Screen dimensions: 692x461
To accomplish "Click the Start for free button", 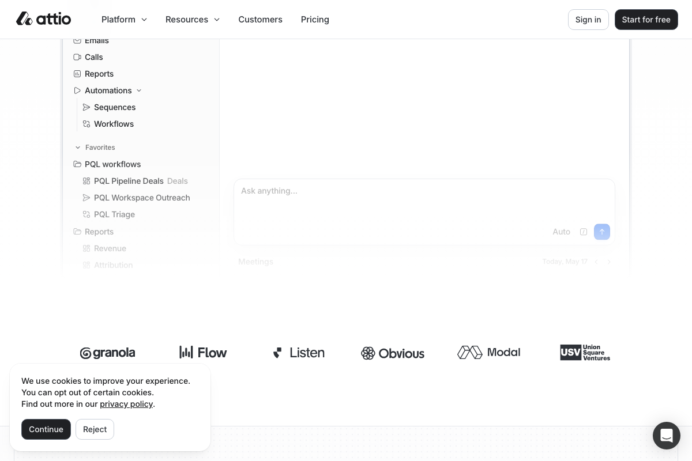I will 646,20.
